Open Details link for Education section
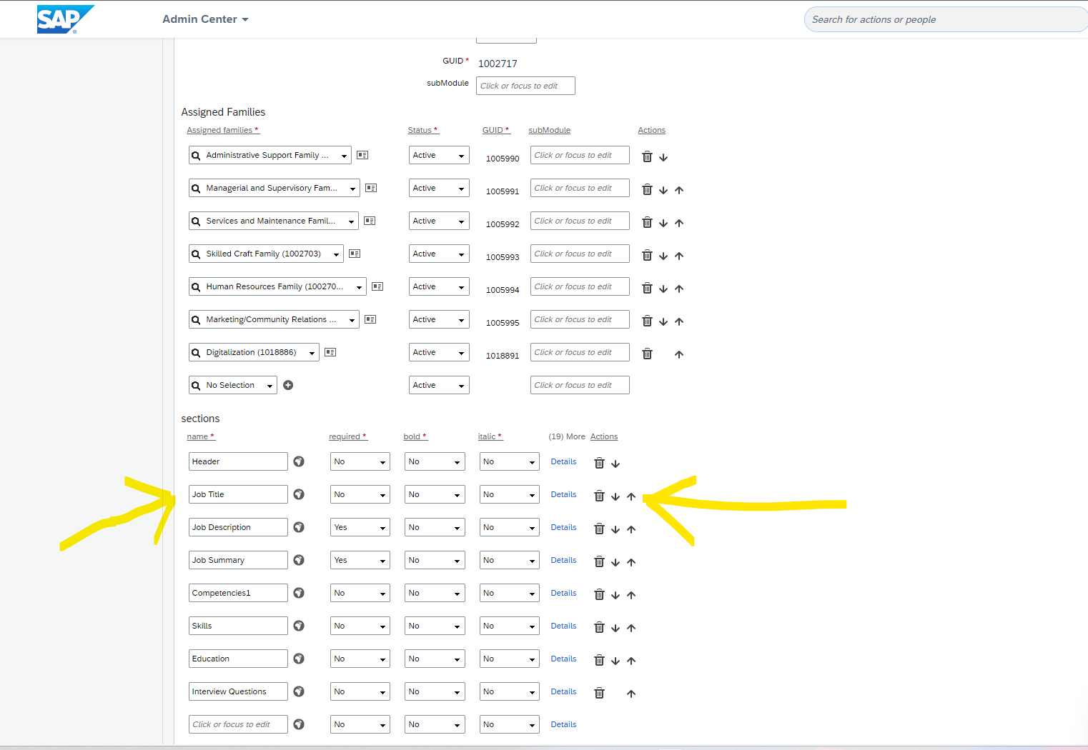Image resolution: width=1088 pixels, height=750 pixels. pos(563,659)
